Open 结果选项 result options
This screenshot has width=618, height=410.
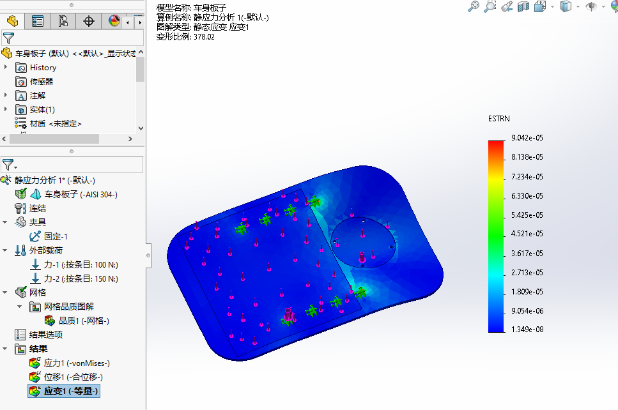point(38,335)
